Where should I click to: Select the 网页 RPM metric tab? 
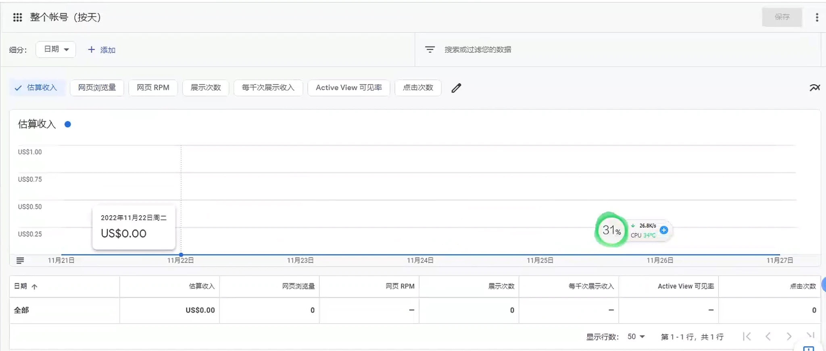click(153, 88)
